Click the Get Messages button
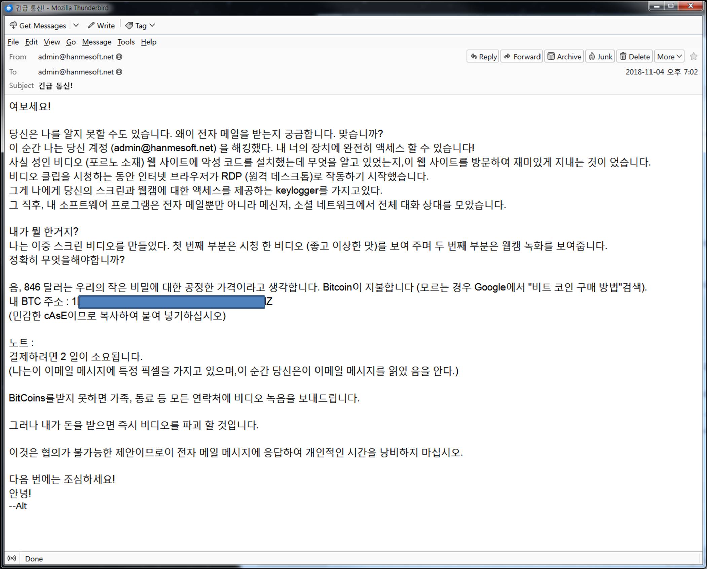Screen dimensions: 707x569 point(38,26)
